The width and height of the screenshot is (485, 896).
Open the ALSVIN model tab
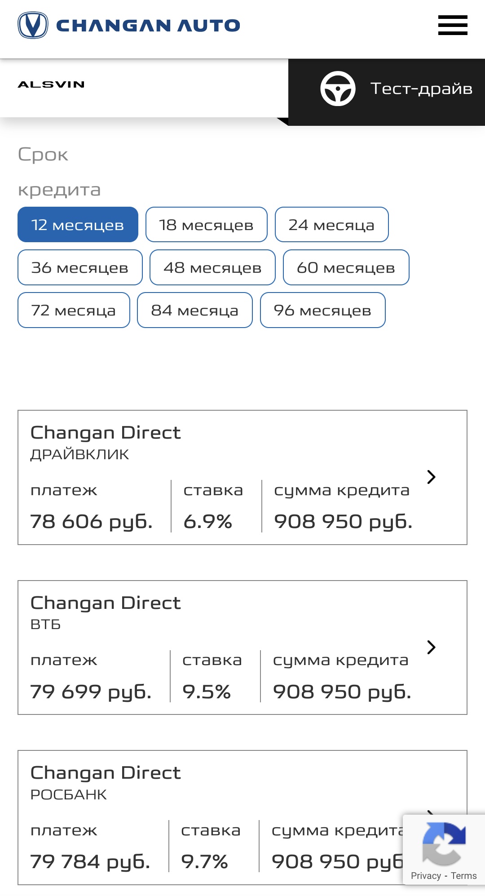[x=51, y=84]
